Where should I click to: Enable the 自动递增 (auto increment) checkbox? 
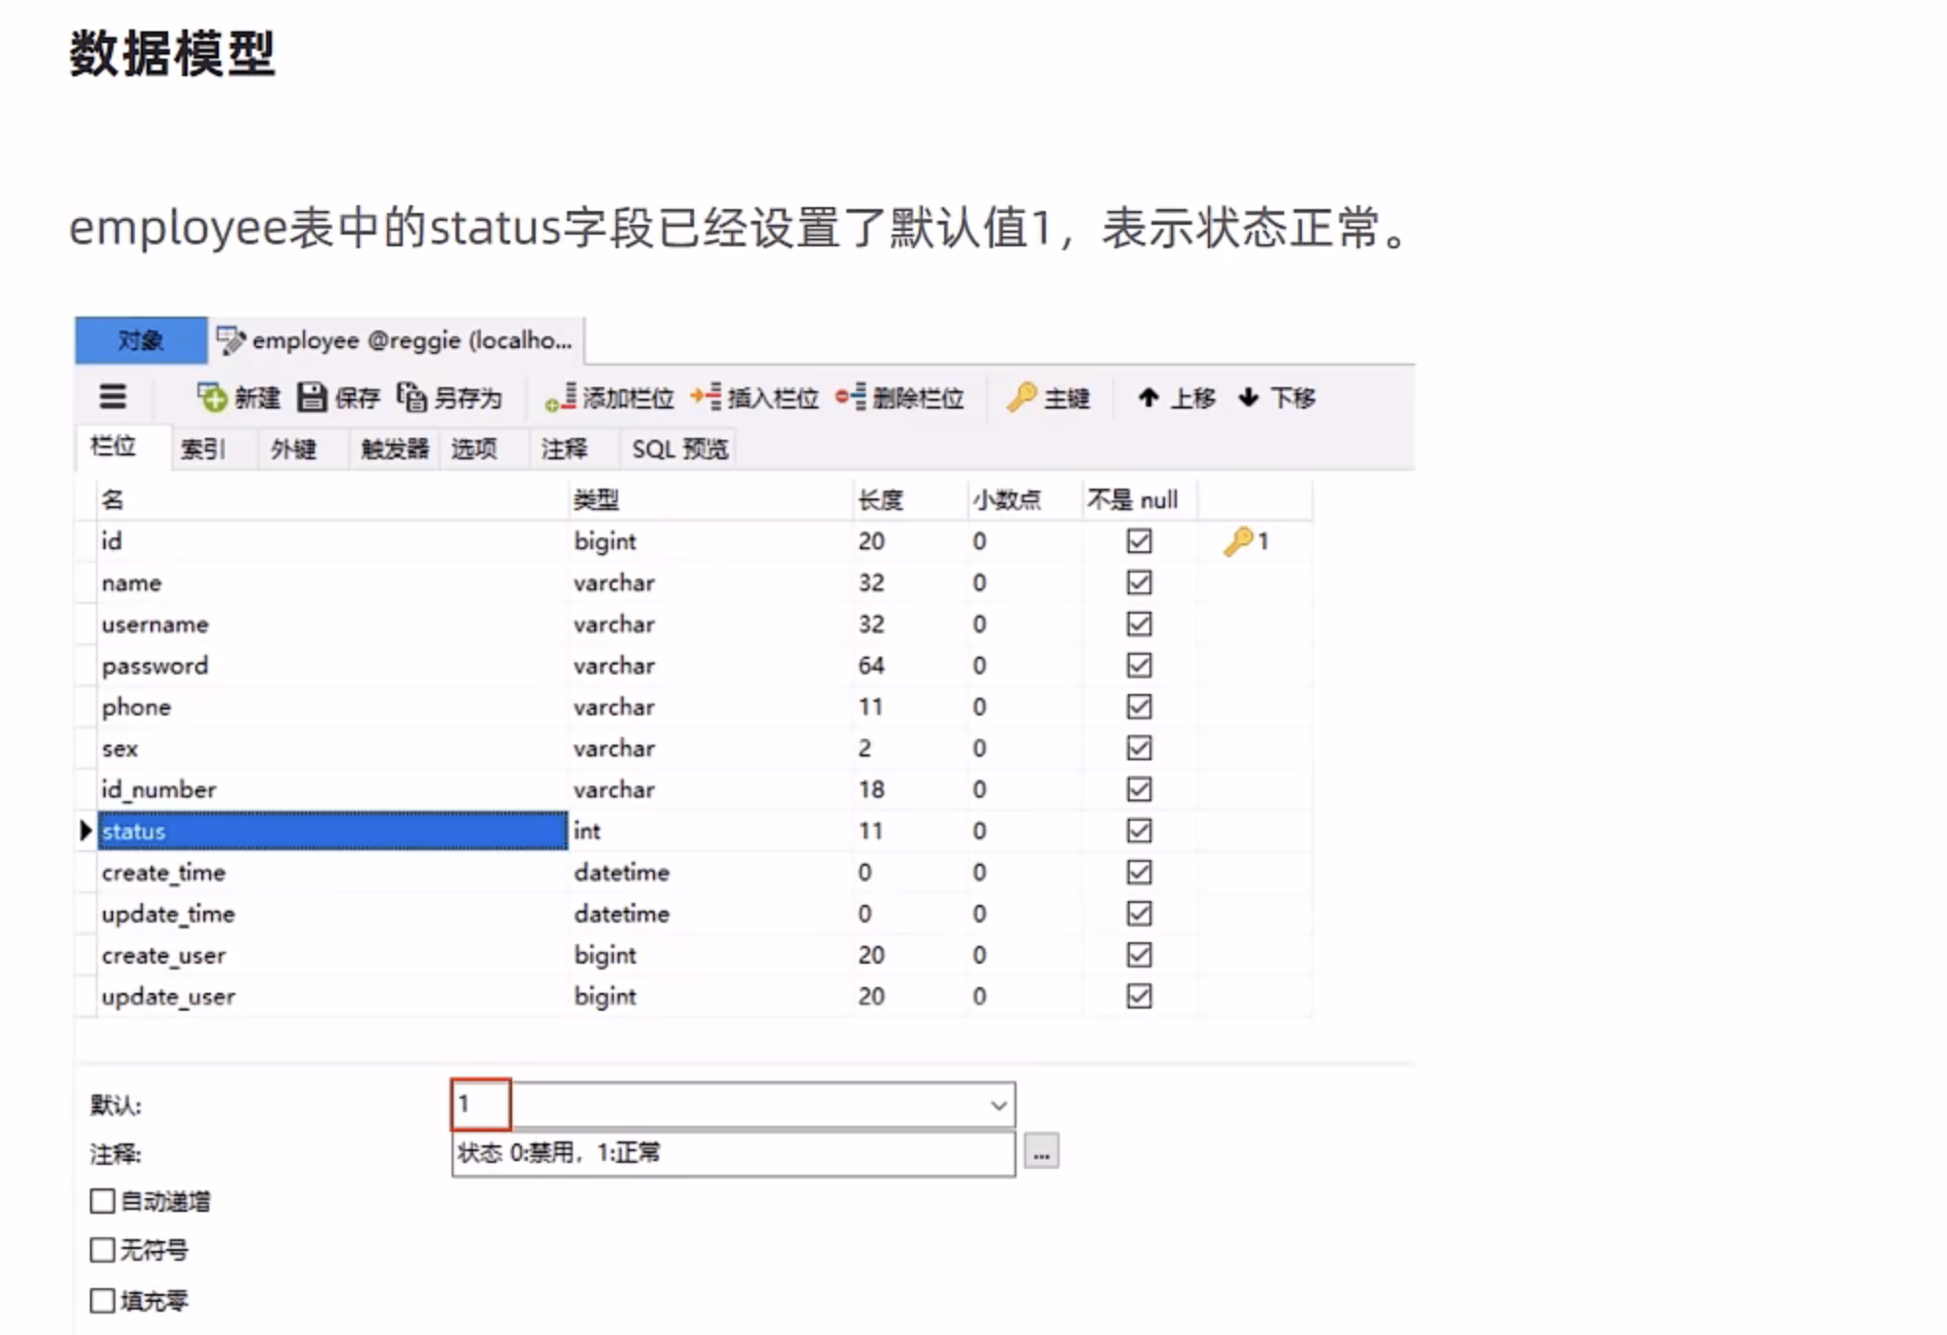(x=103, y=1201)
